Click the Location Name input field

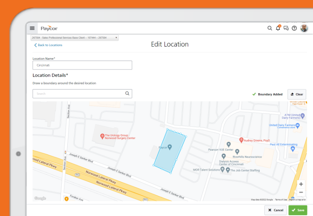pyautogui.click(x=82, y=65)
